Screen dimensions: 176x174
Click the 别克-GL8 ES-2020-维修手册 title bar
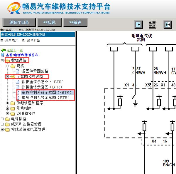[x=38, y=34]
